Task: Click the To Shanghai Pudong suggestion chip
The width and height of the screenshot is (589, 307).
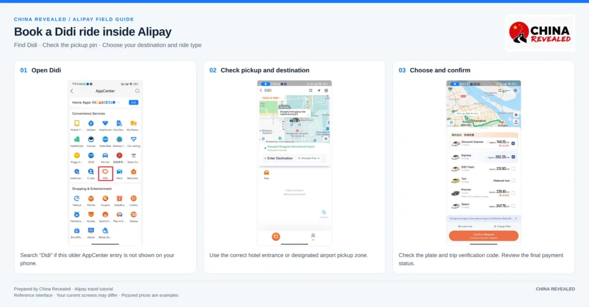Action: (x=308, y=158)
